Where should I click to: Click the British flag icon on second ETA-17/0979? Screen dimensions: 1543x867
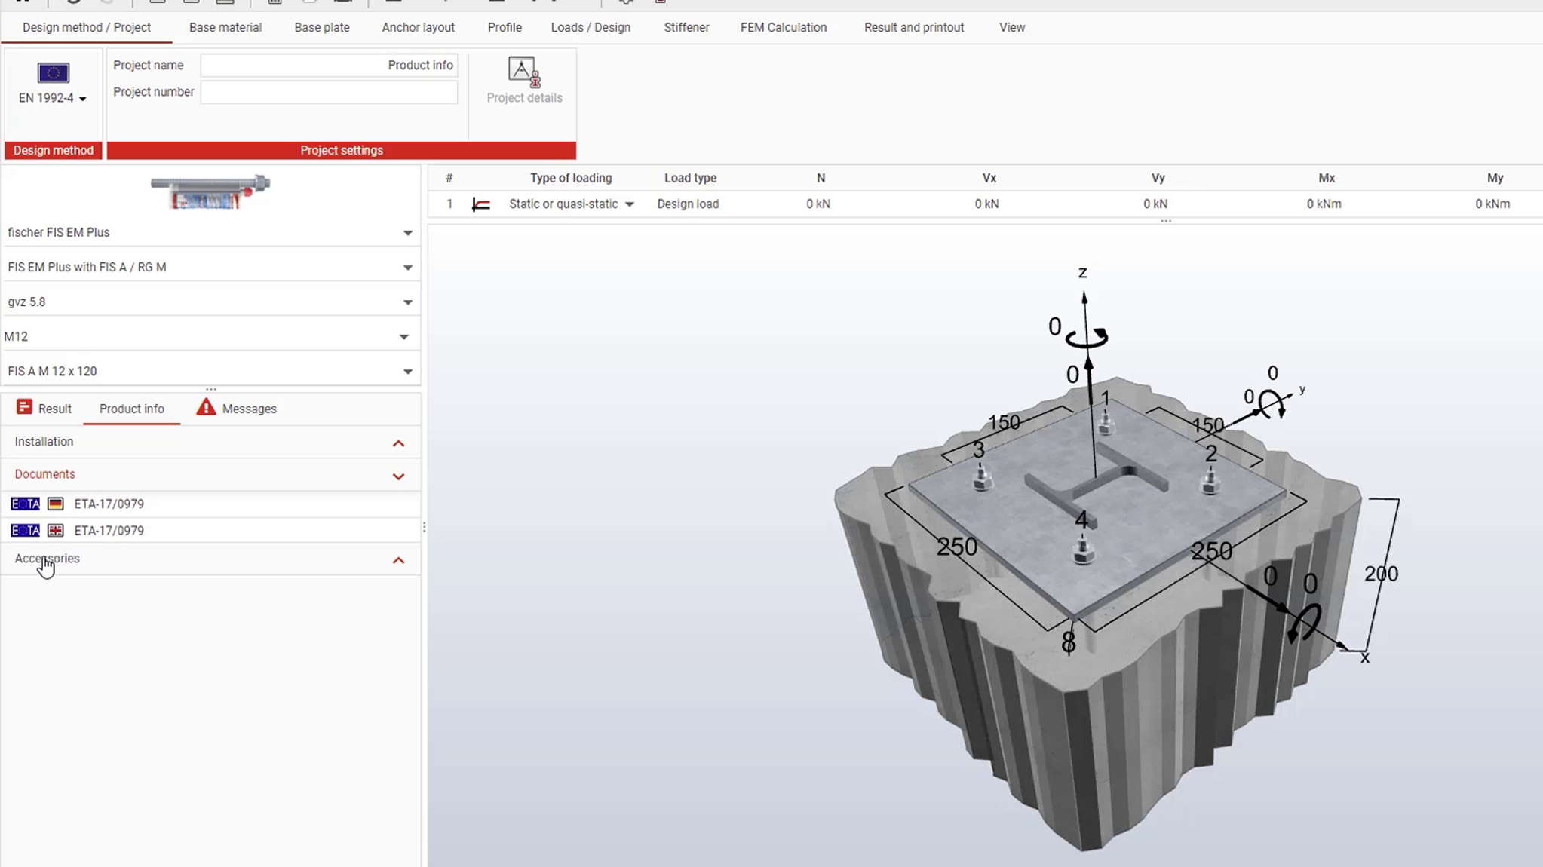click(55, 530)
